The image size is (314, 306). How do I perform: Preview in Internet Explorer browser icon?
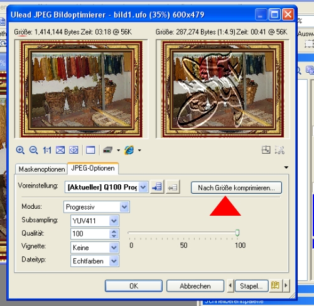click(x=129, y=150)
